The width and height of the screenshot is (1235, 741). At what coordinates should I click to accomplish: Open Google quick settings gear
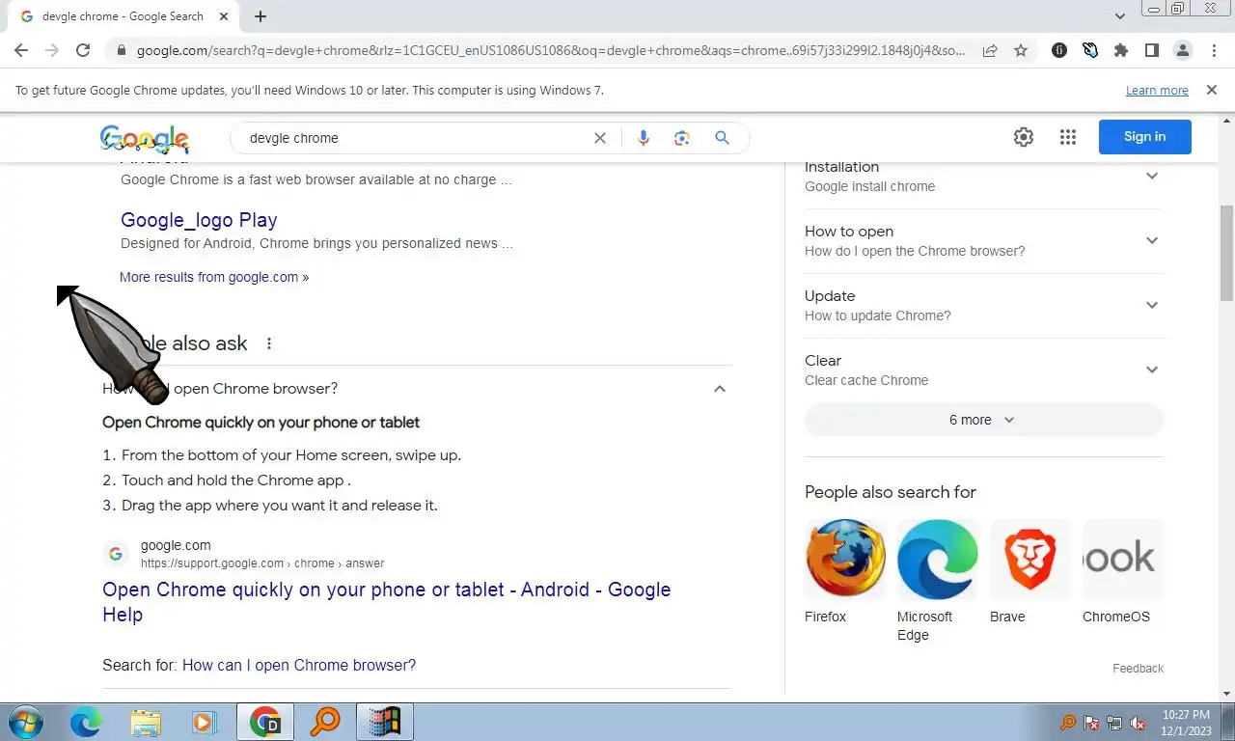pyautogui.click(x=1024, y=137)
